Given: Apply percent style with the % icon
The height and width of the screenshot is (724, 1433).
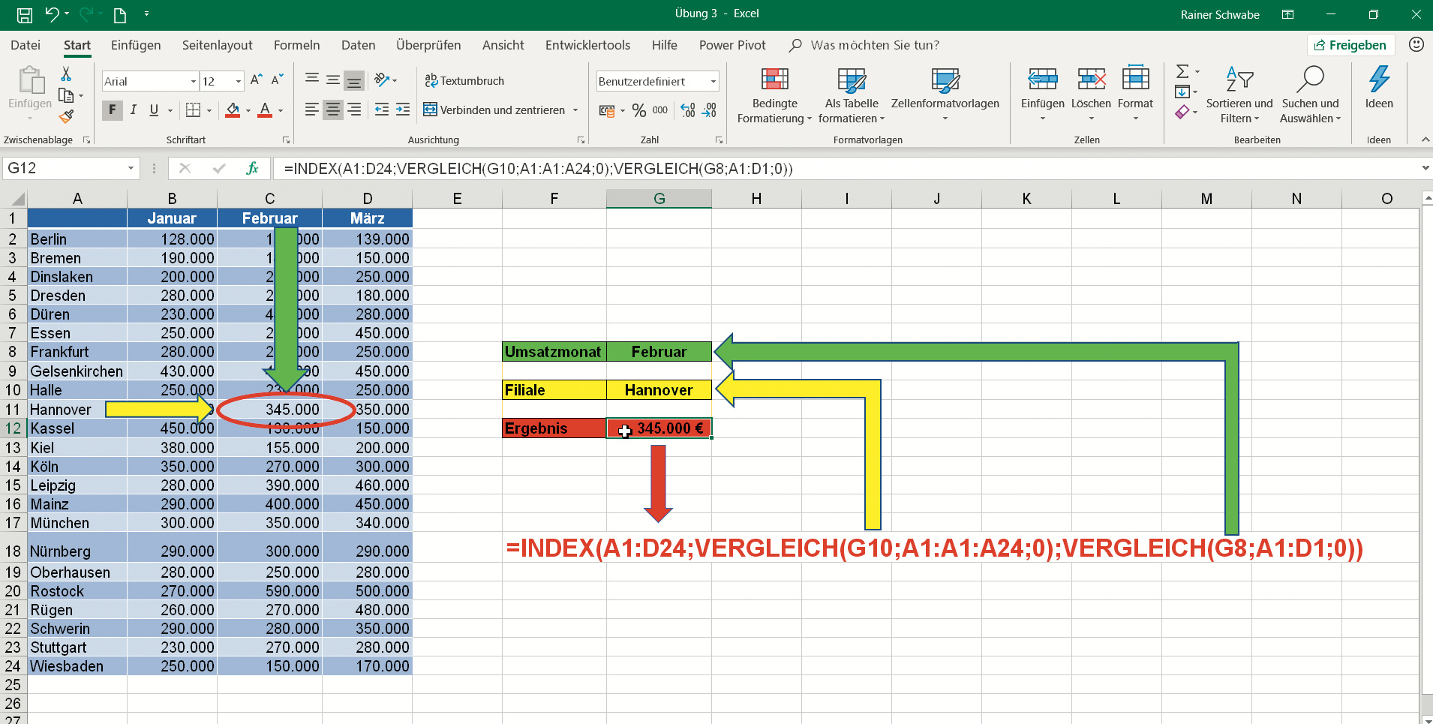Looking at the screenshot, I should click(x=639, y=110).
